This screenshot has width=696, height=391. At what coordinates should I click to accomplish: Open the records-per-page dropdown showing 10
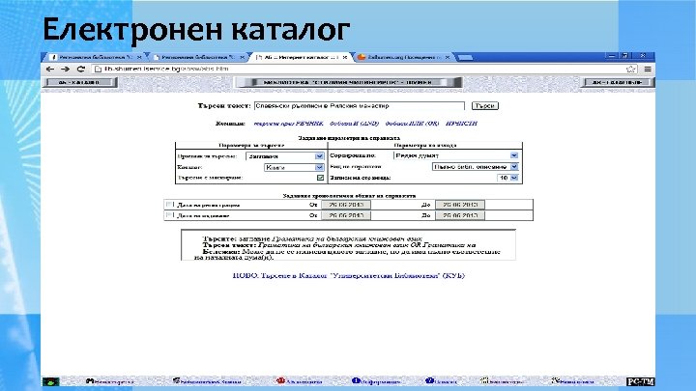point(507,178)
